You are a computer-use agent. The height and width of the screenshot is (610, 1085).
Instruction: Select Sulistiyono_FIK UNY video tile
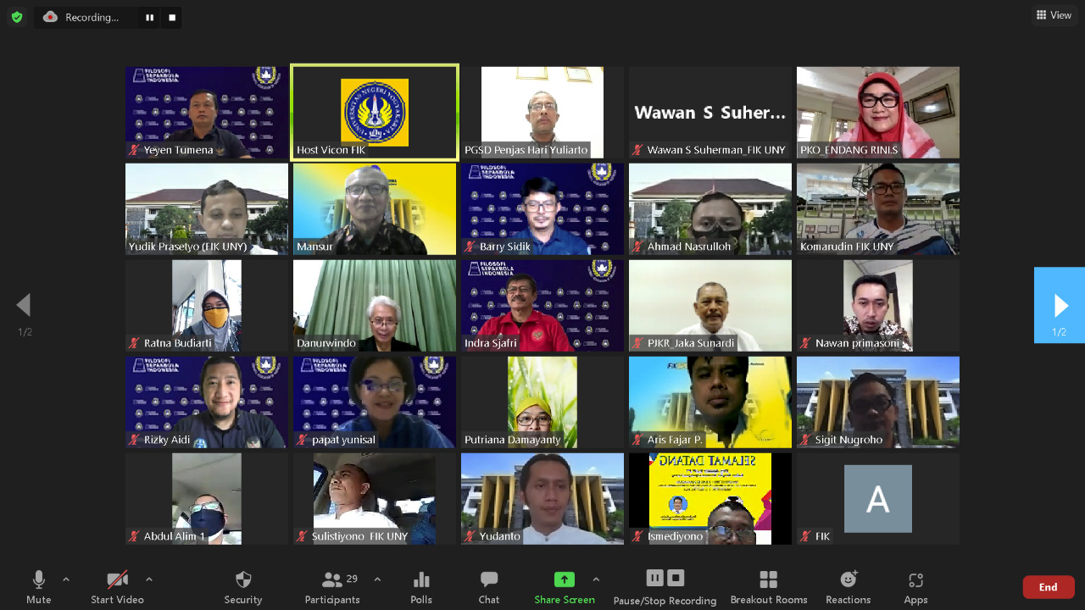pyautogui.click(x=375, y=499)
